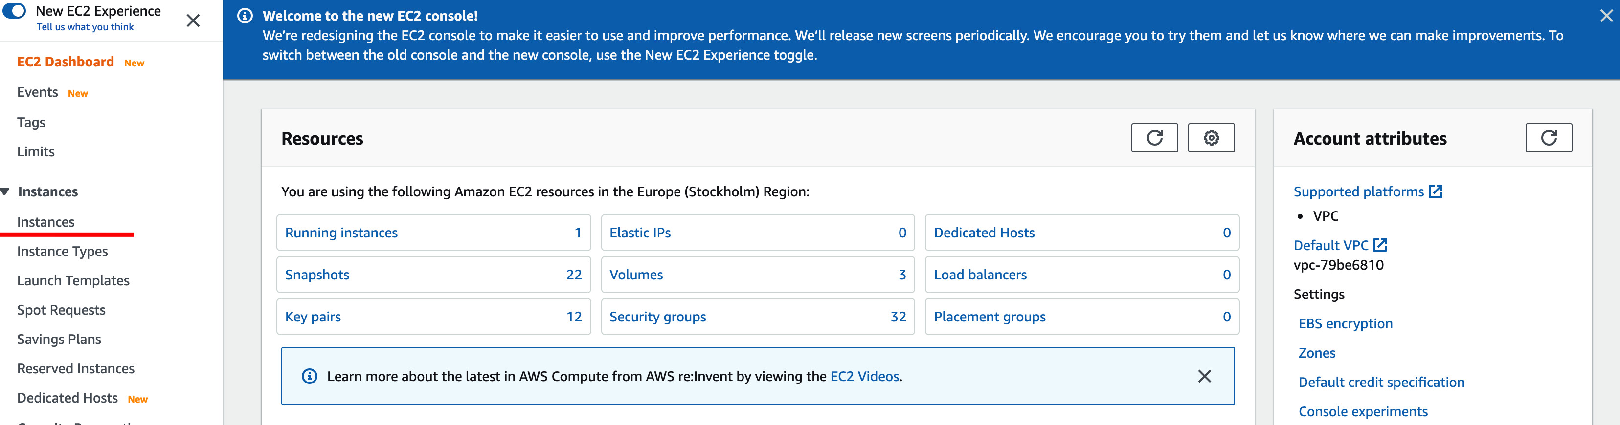
Task: Open the Running instances resource
Action: point(433,233)
